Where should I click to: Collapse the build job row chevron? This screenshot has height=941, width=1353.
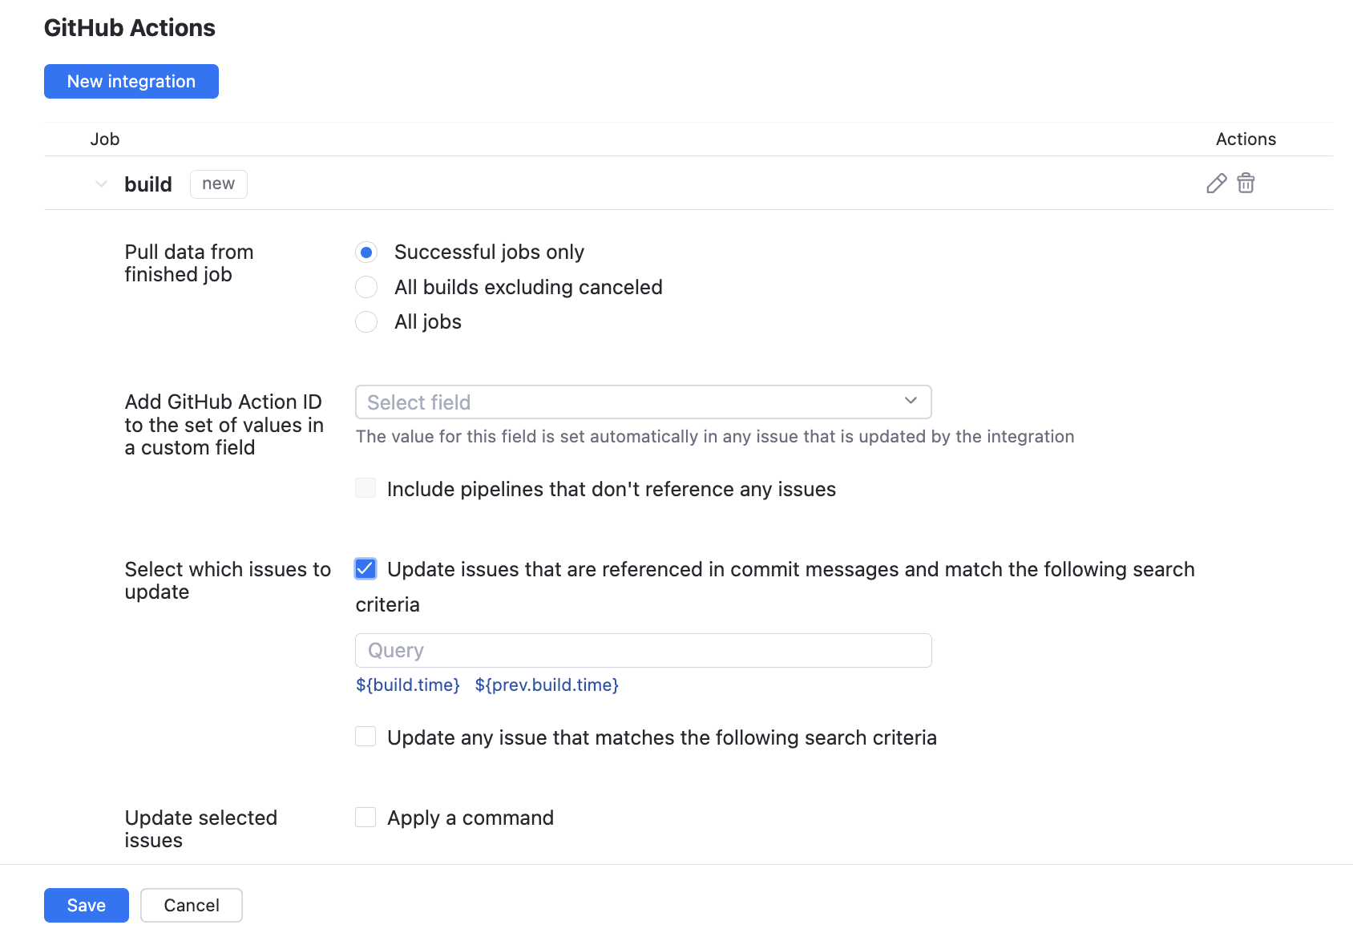tap(101, 184)
